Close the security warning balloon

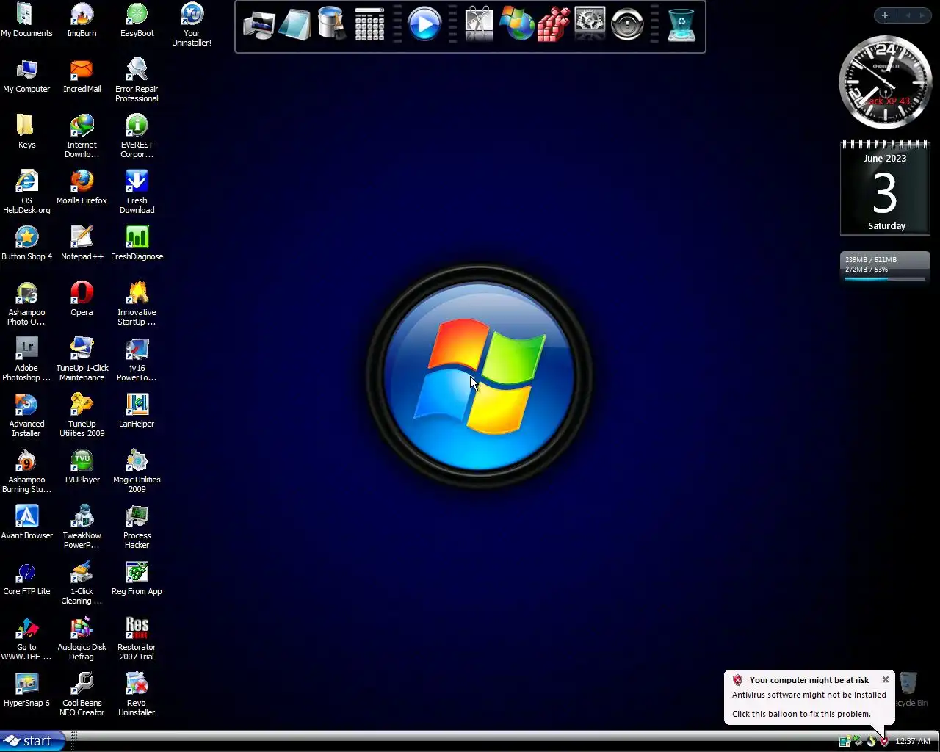tap(886, 679)
